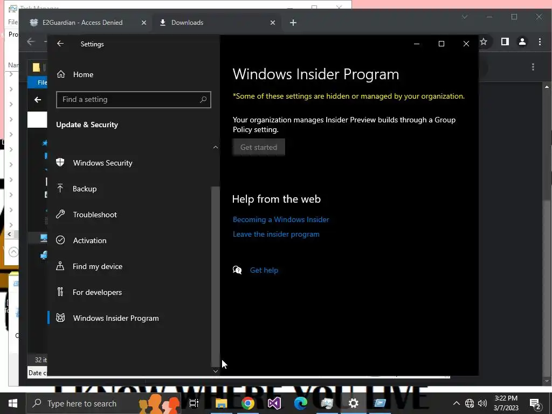Open File Explorer from taskbar

coord(221,403)
